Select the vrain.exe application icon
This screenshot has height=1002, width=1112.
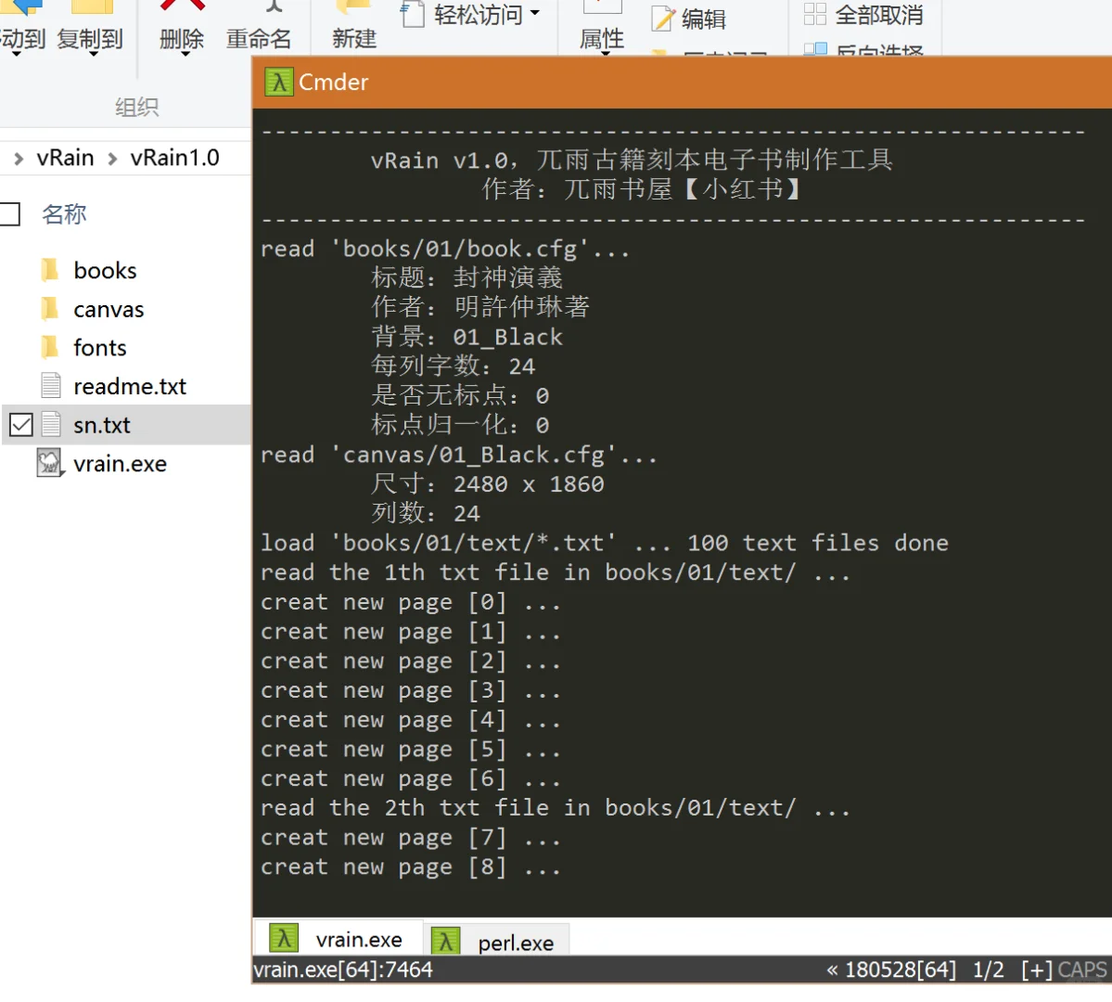[x=50, y=463]
